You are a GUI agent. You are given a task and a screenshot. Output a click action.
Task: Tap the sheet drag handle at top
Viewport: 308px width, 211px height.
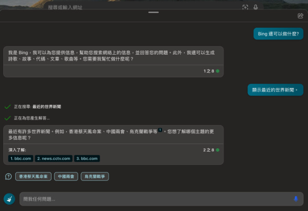[154, 12]
